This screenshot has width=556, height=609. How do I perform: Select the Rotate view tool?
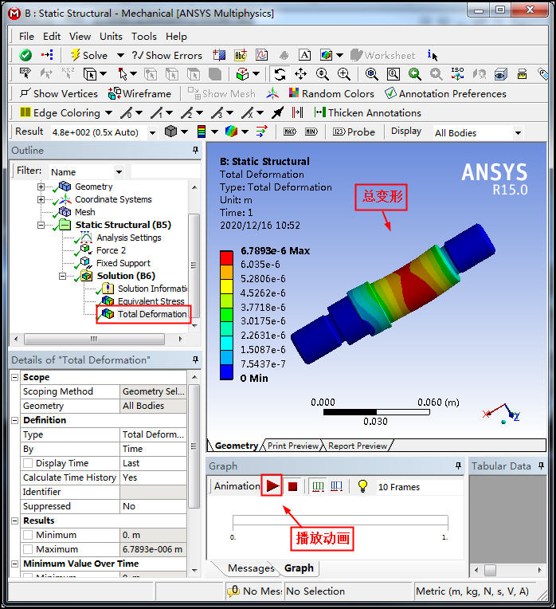point(280,74)
